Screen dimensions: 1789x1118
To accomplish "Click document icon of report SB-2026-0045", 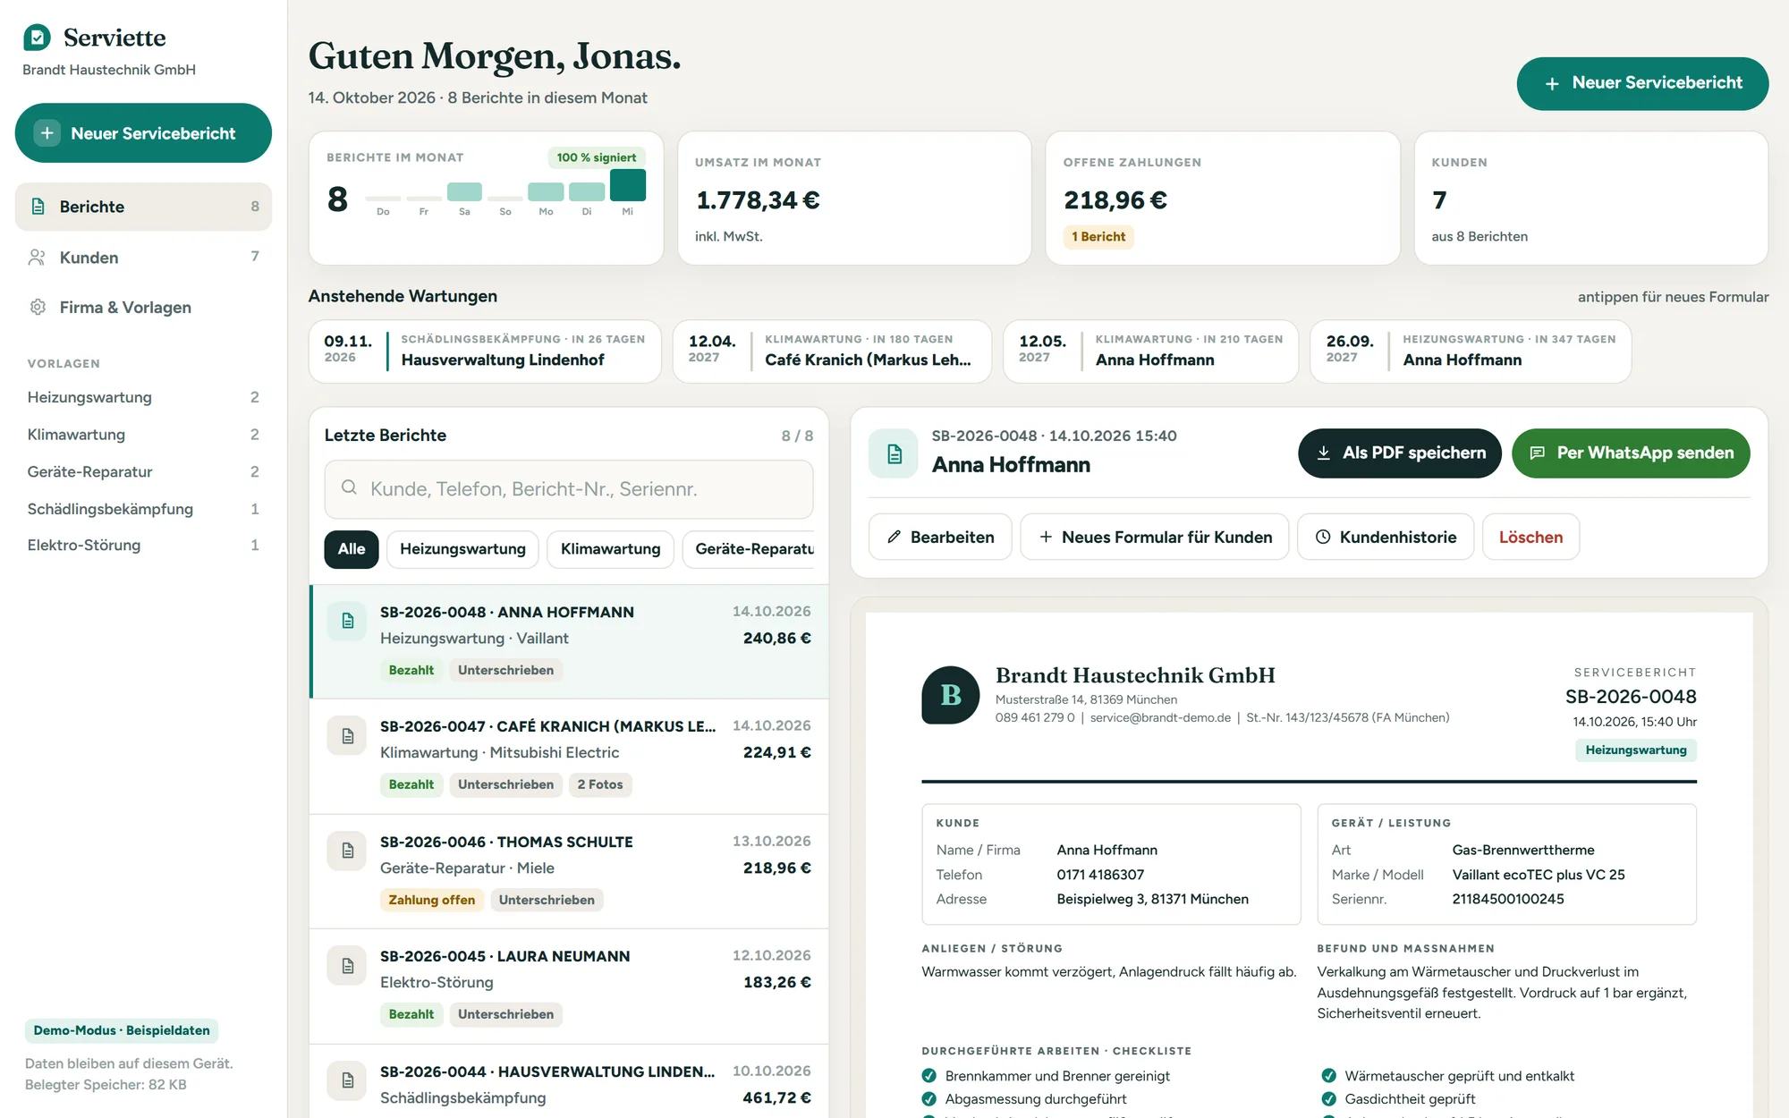I will click(x=347, y=966).
